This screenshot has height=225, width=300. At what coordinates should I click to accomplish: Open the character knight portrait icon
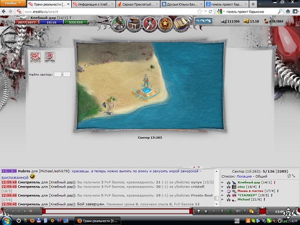(x=119, y=23)
